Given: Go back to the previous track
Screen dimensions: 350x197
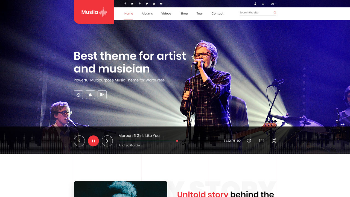Looking at the screenshot, I should click(x=79, y=141).
